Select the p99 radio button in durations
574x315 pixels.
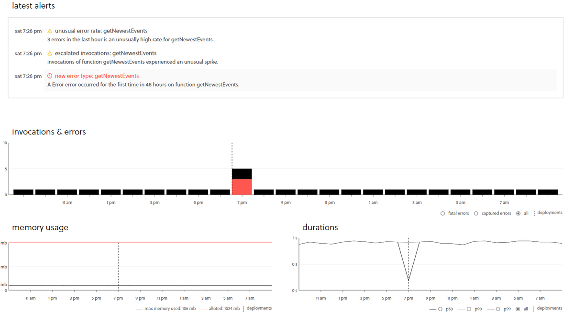point(498,309)
